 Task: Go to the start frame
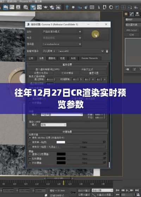(118, 190)
